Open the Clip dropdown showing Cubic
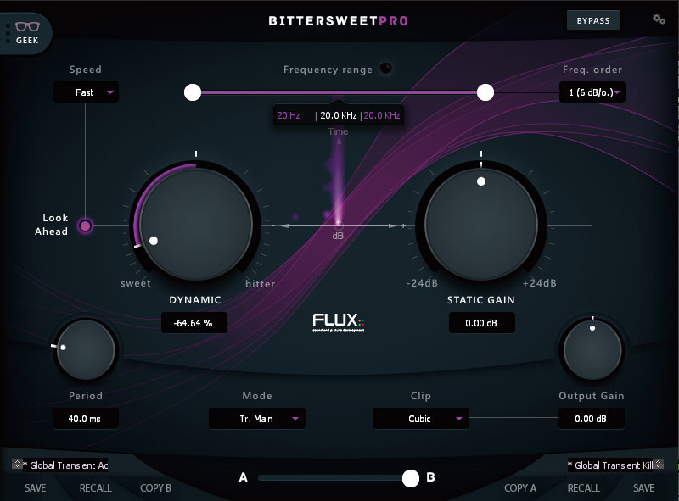 tap(420, 419)
